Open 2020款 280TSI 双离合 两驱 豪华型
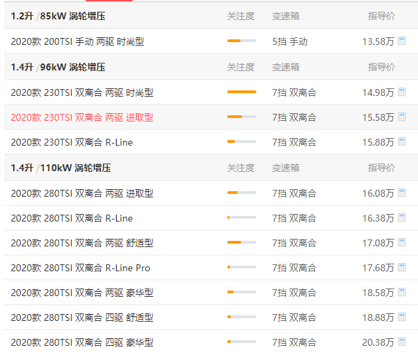 click(x=82, y=293)
